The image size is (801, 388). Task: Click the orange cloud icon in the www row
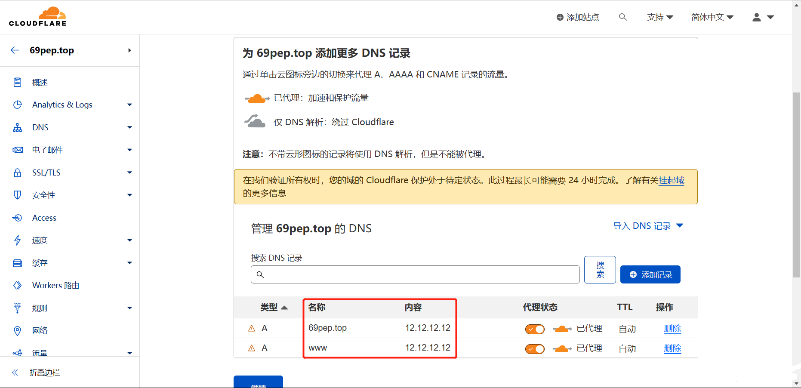pos(562,348)
